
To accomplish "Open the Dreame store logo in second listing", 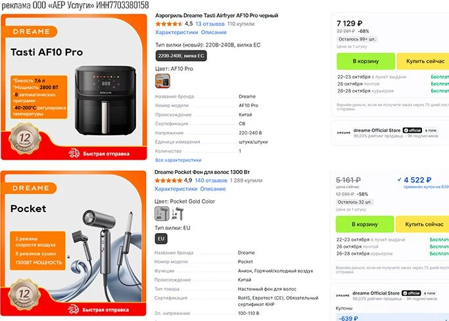I will click(x=343, y=295).
